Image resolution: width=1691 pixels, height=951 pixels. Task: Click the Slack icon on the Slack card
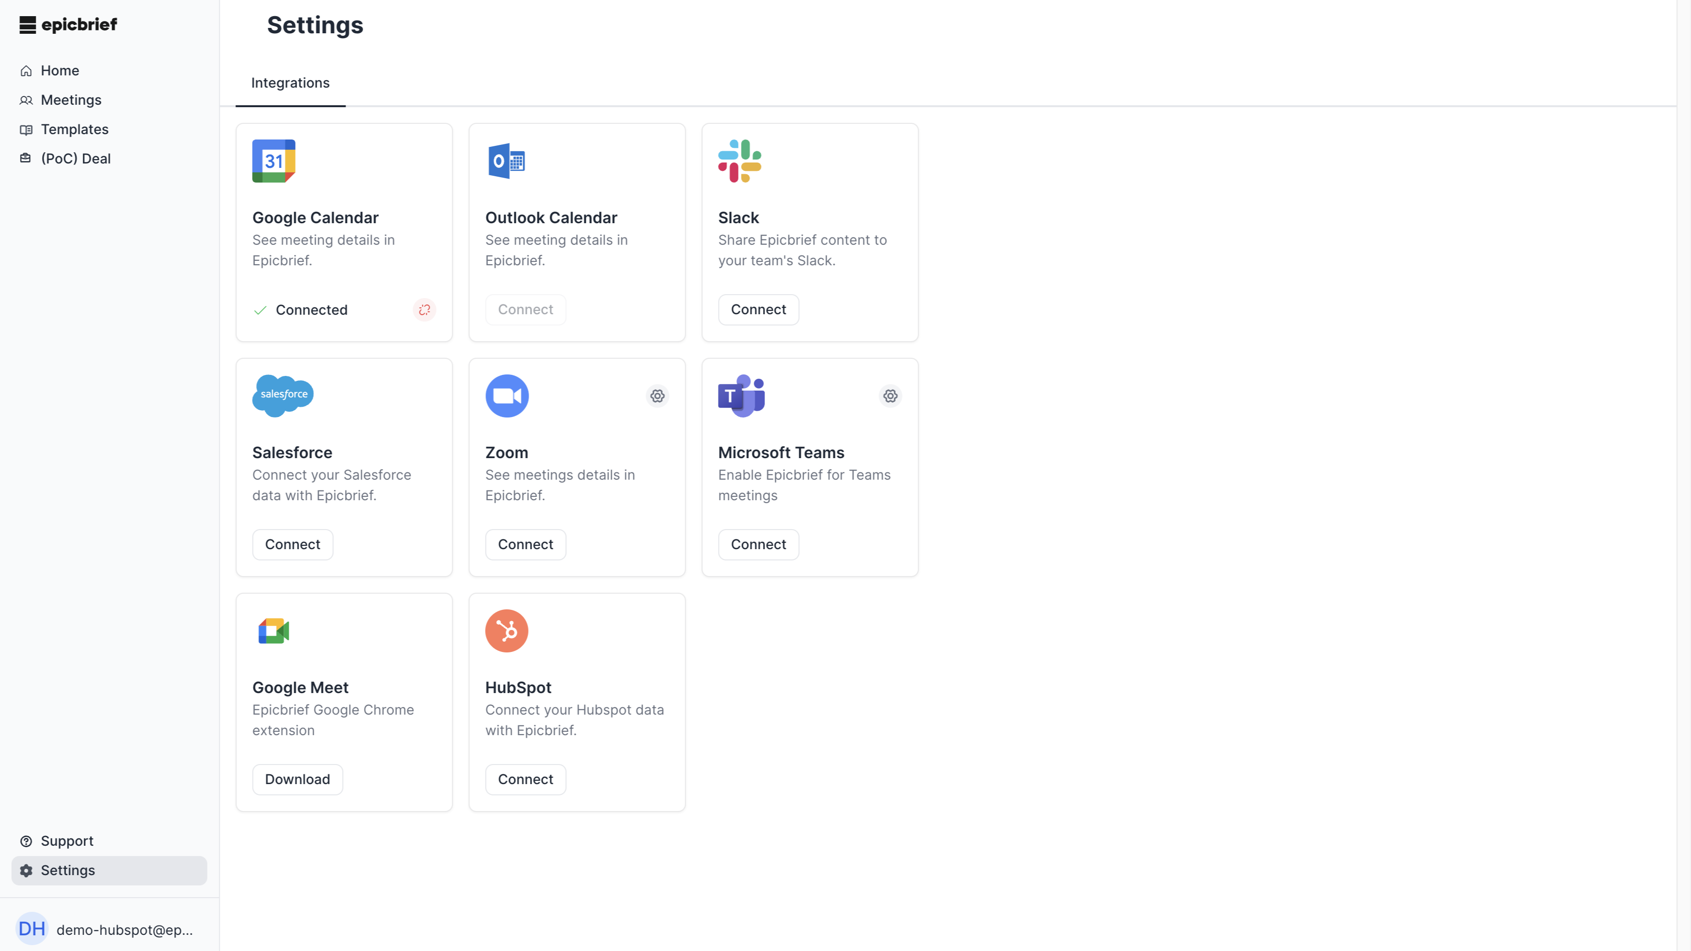pos(740,161)
